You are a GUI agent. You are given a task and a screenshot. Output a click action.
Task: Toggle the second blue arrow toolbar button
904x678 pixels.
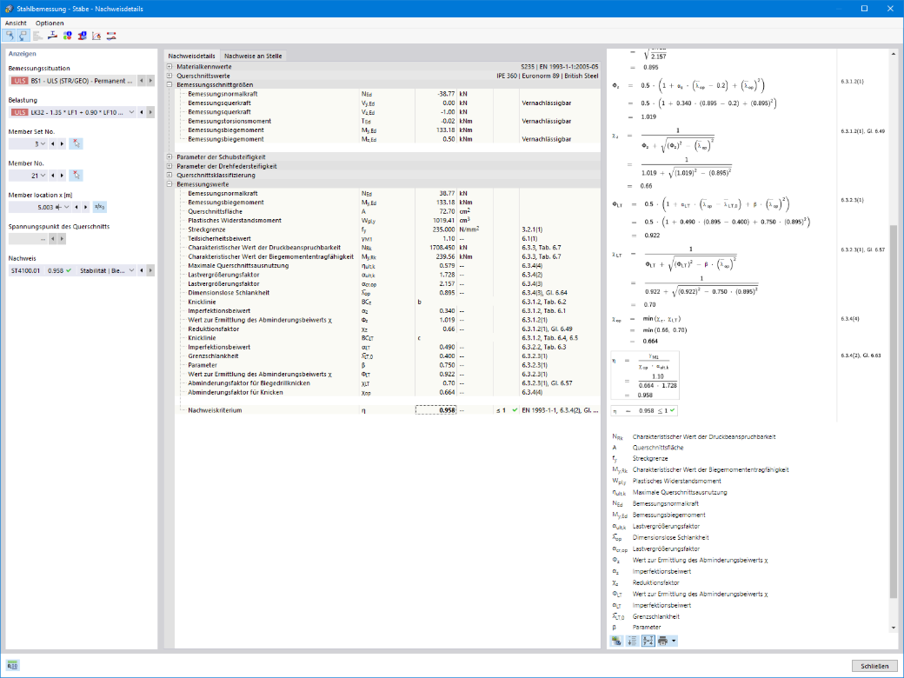pyautogui.click(x=23, y=36)
